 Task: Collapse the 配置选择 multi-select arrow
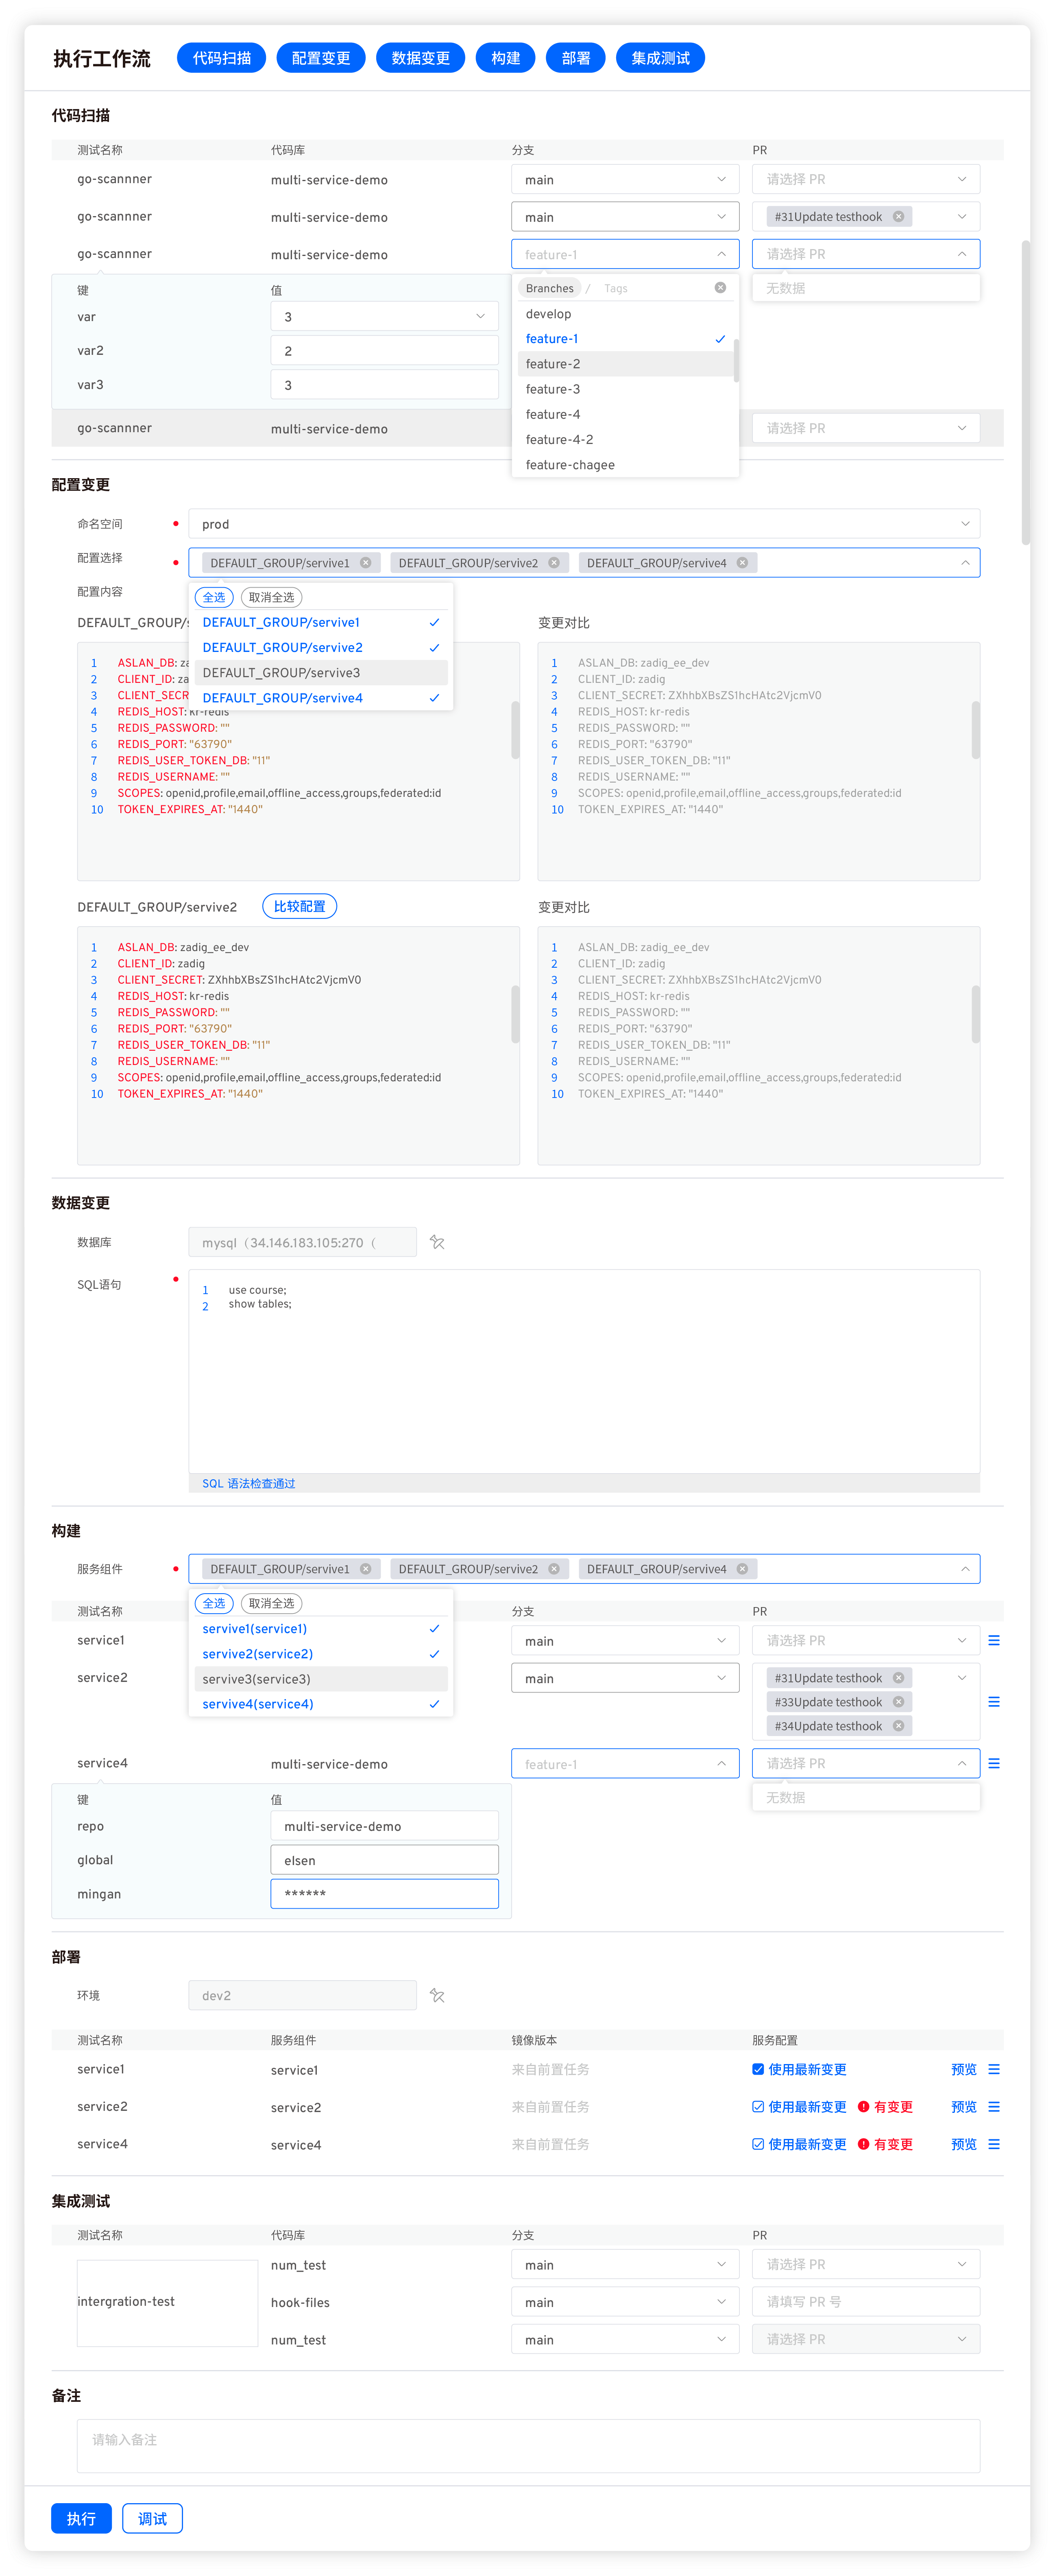(965, 563)
